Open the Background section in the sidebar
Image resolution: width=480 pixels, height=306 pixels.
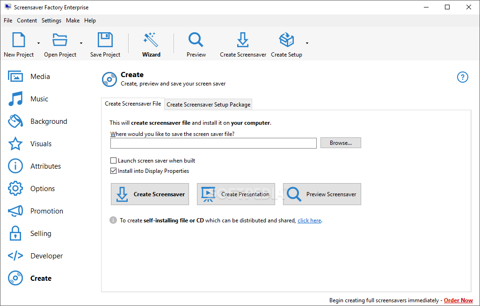click(x=37, y=121)
